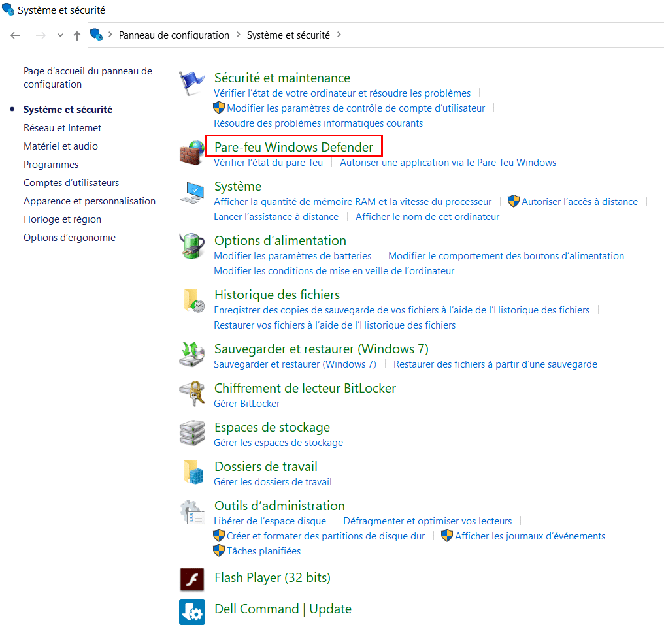Screen dimensions: 664x642
Task: Click the Outils d'administration gear icon
Action: [x=193, y=512]
